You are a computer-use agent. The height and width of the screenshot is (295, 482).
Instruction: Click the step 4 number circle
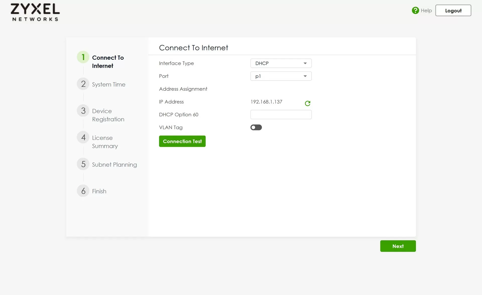(83, 137)
